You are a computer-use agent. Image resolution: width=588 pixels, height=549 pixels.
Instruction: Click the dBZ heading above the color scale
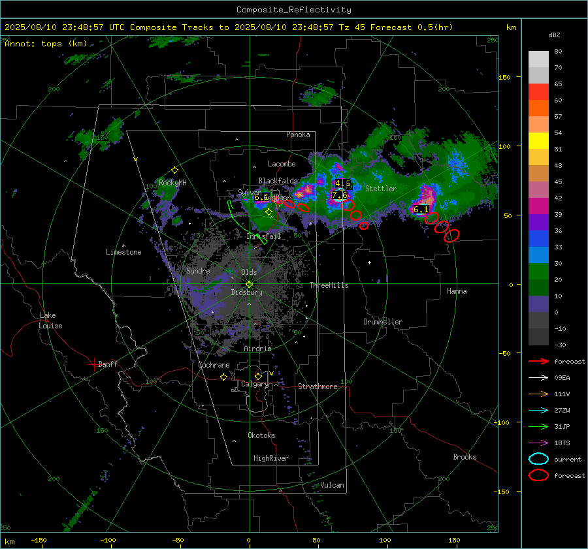pos(554,35)
